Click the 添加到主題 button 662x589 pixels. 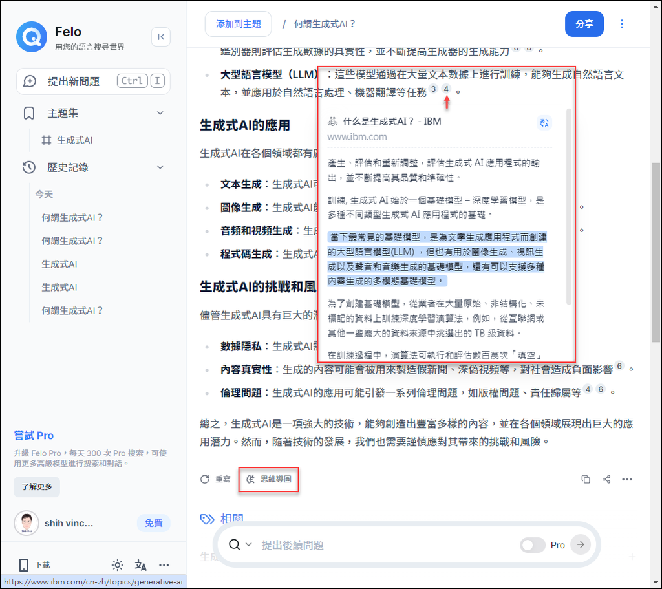point(239,24)
